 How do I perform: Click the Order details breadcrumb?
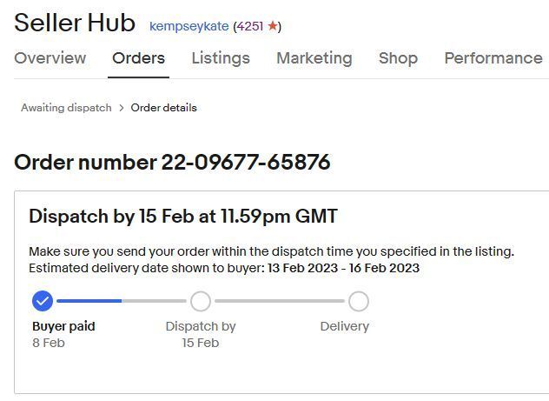click(164, 108)
